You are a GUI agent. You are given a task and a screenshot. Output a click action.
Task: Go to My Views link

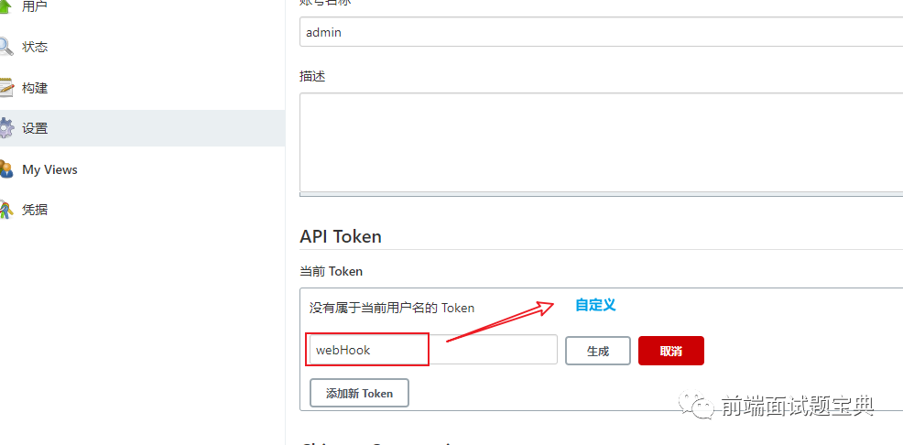point(49,169)
